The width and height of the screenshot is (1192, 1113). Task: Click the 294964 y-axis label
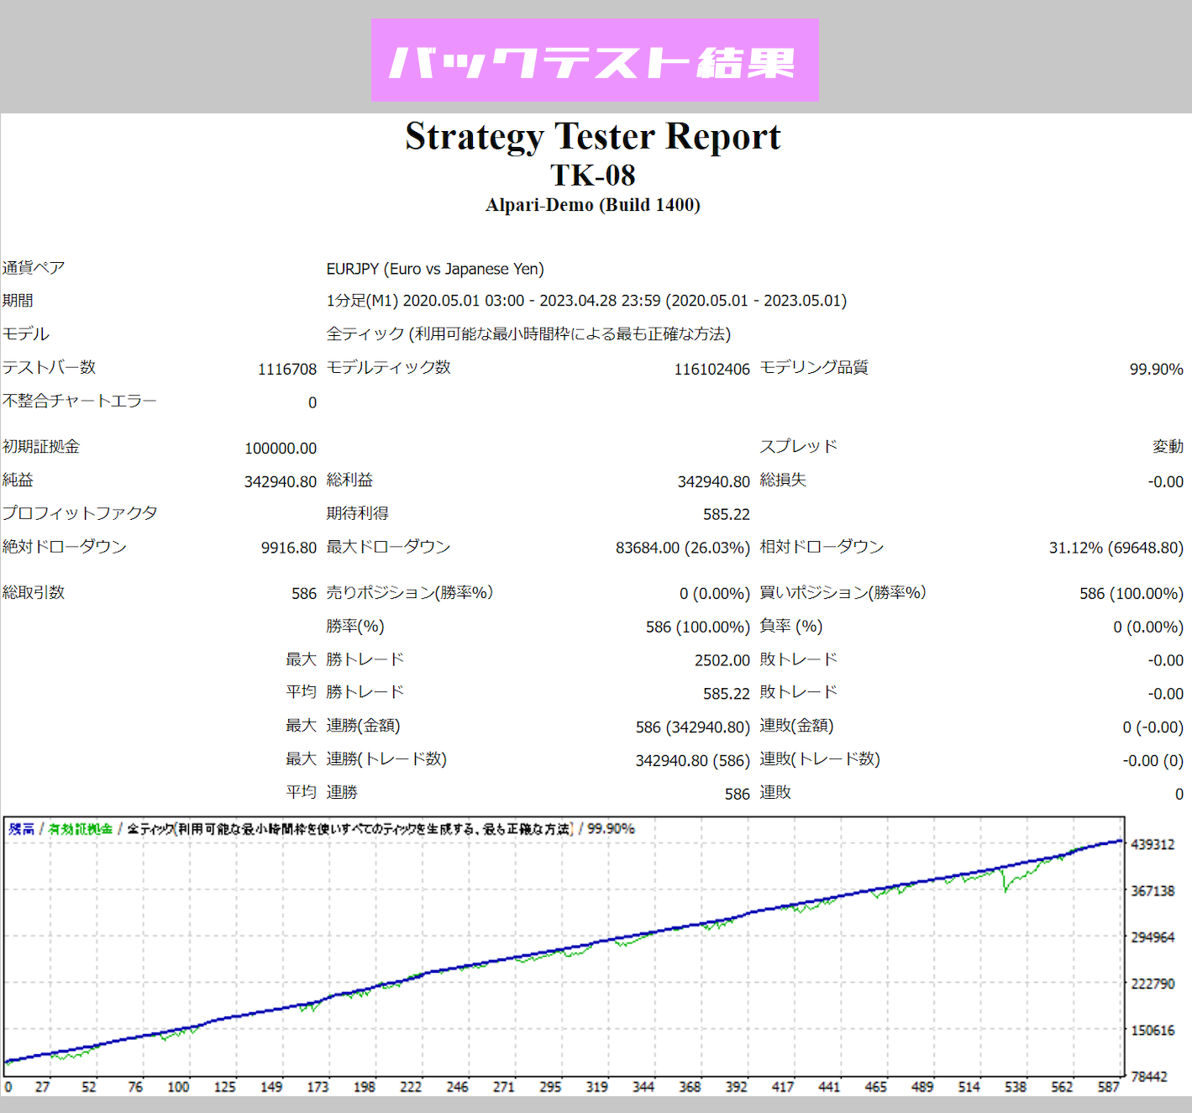tap(1153, 937)
